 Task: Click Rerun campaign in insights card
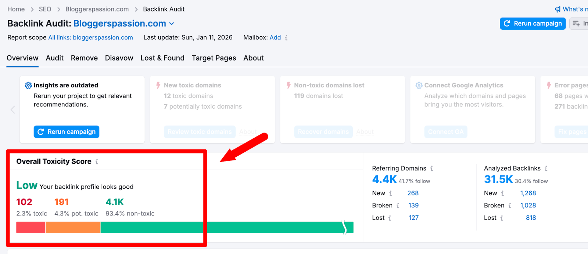click(x=67, y=132)
